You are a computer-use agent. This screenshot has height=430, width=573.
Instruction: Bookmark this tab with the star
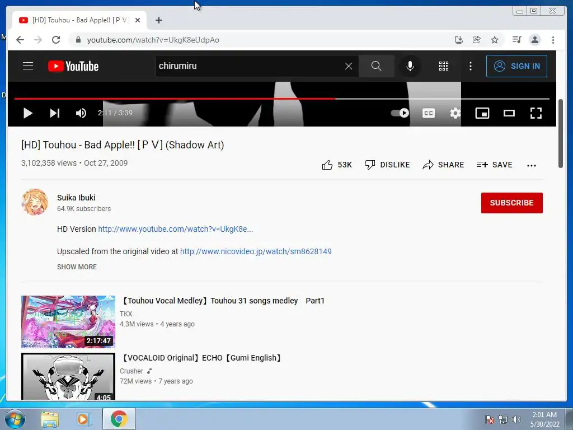pyautogui.click(x=495, y=40)
